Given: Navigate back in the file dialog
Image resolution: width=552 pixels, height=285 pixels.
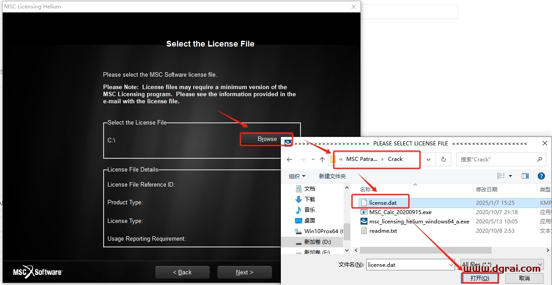Looking at the screenshot, I should (289, 160).
